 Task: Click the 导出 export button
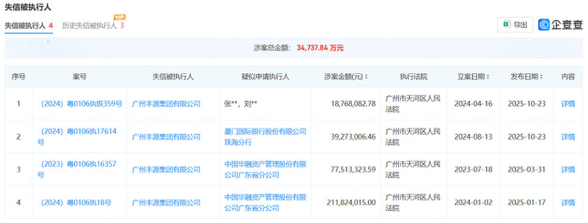(x=515, y=25)
